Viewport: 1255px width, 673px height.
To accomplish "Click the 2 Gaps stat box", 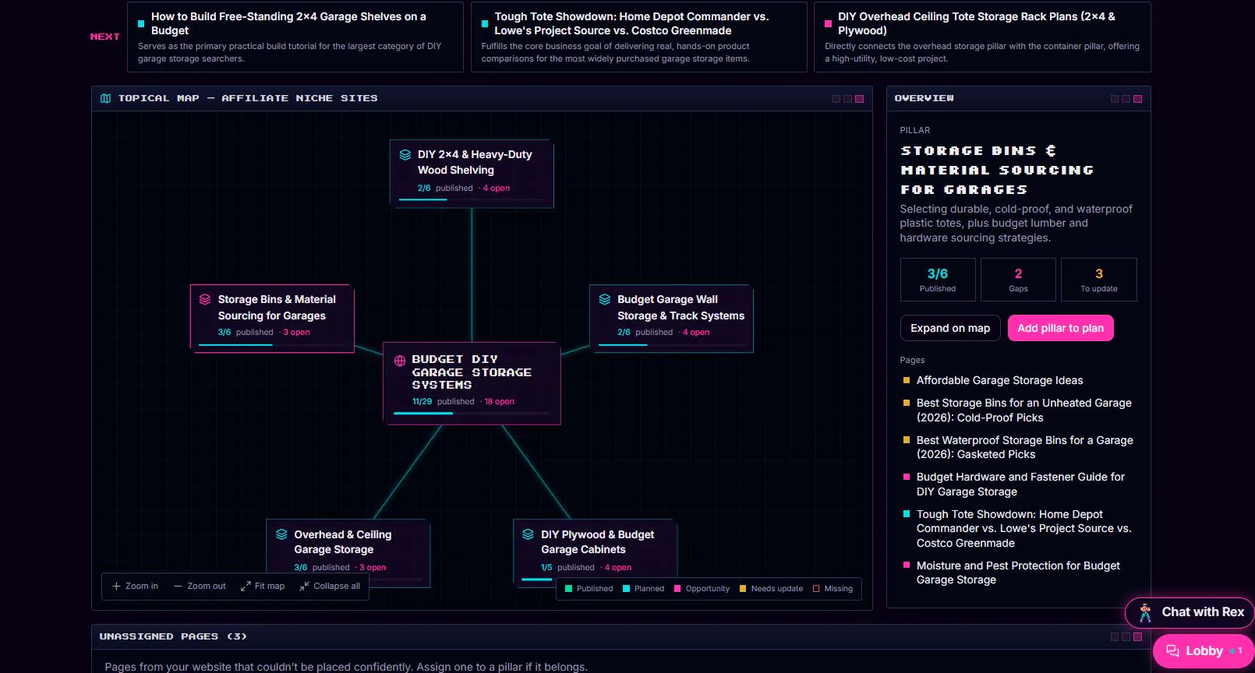I will (x=1018, y=280).
